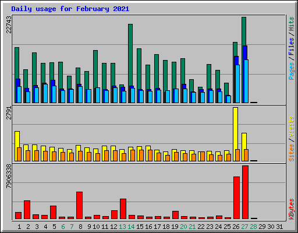Click the 'Visits' legend label
The height and width of the screenshot is (233, 298).
292,126
